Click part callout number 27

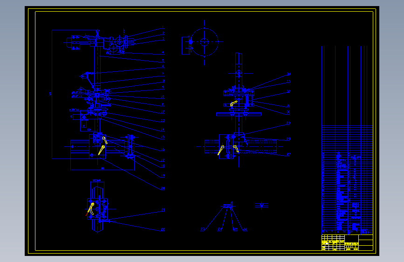288,154
